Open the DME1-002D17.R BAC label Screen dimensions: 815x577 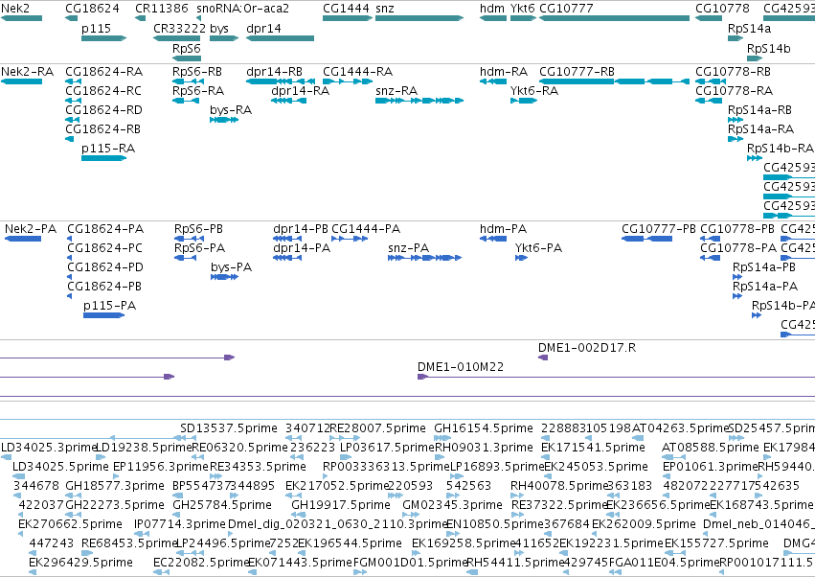pos(587,348)
